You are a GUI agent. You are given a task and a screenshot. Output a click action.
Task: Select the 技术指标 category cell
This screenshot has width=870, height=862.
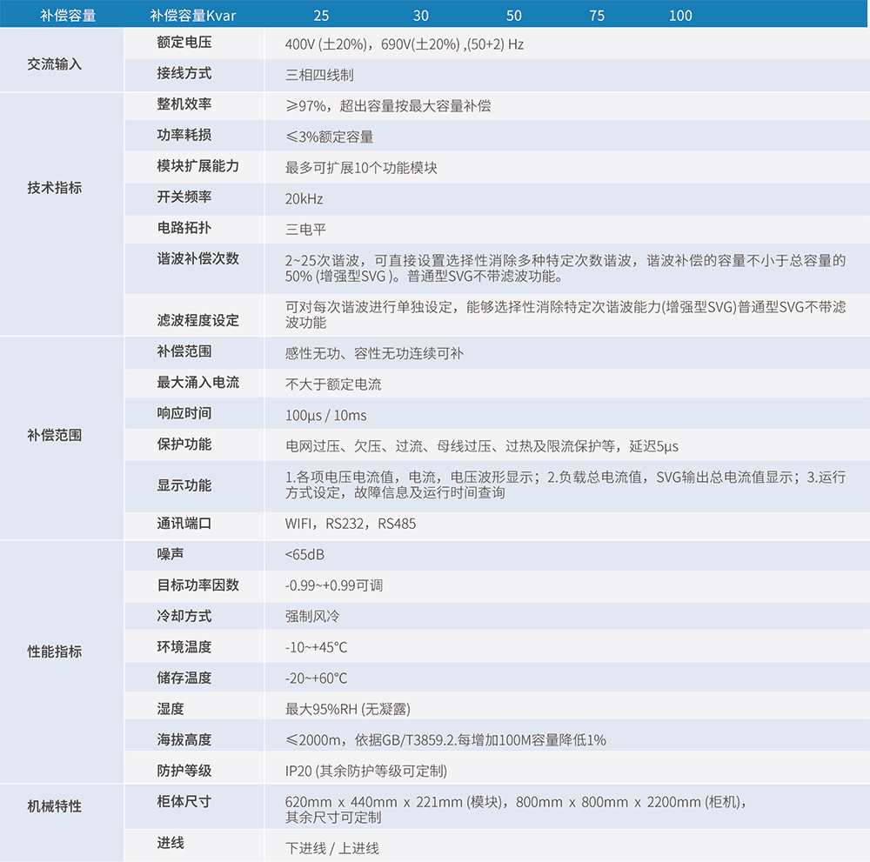[54, 187]
